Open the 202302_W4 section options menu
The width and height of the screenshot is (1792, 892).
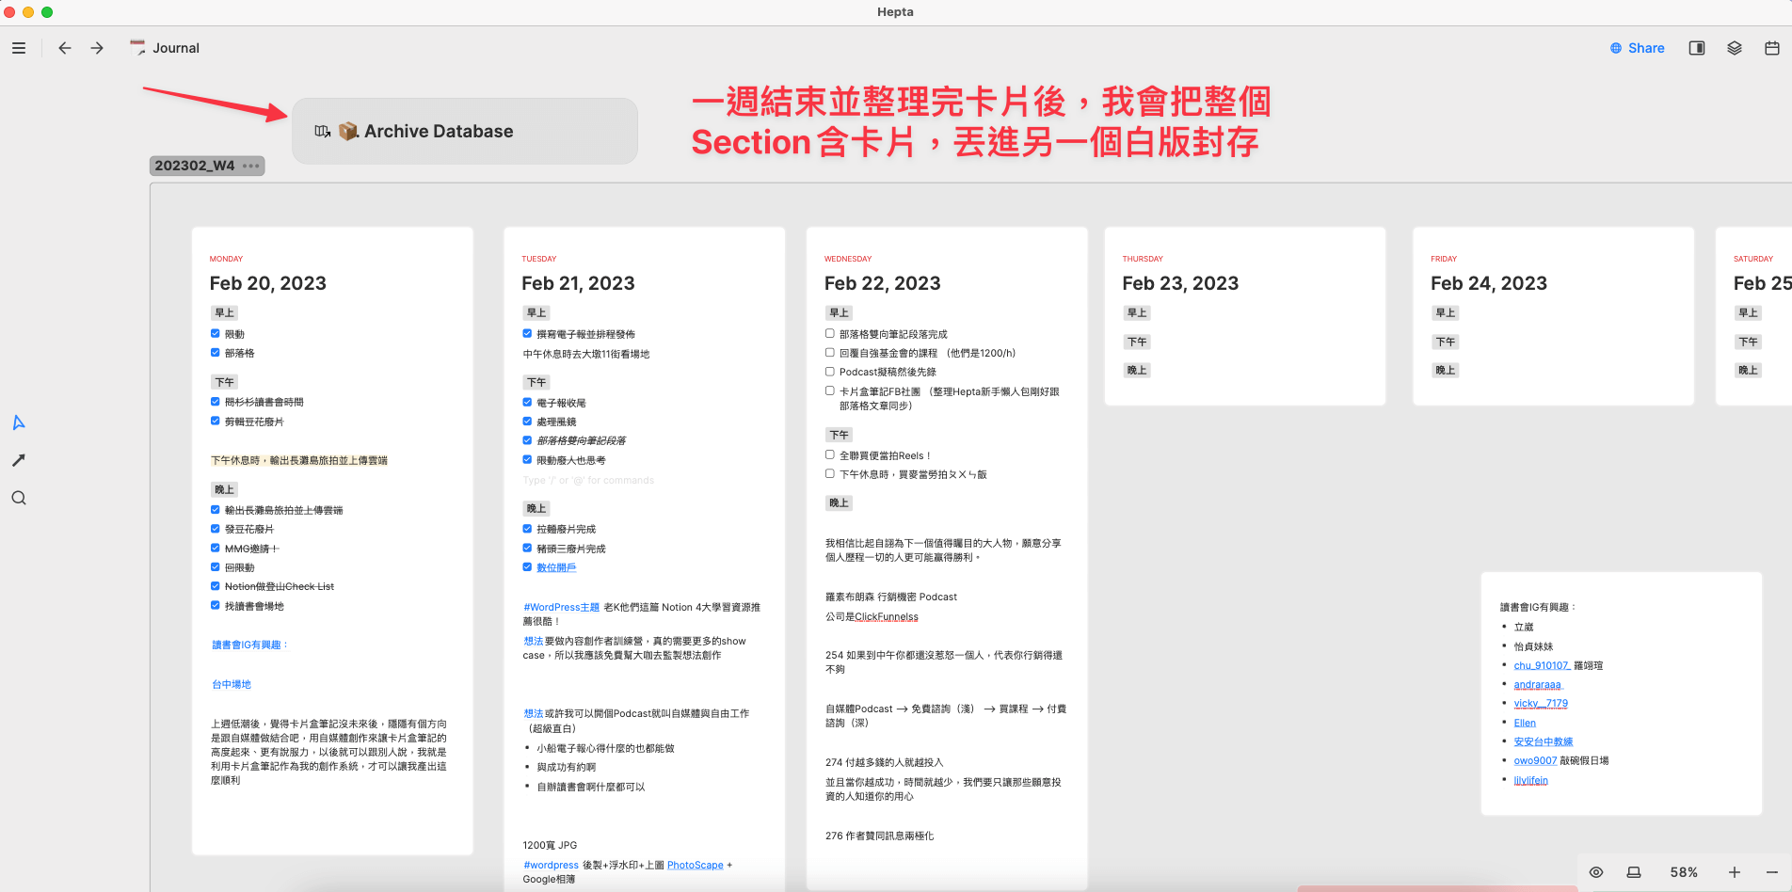point(251,166)
